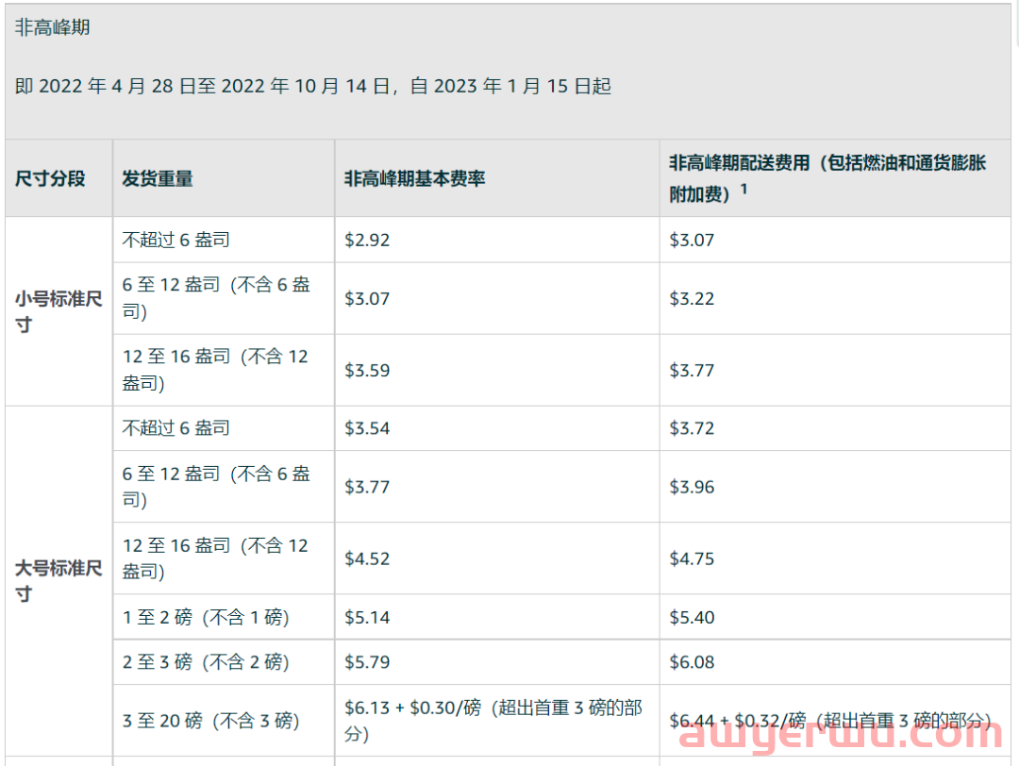Click the first 不超过 6 盎司 cell
This screenshot has height=766, width=1019.
pos(177,240)
